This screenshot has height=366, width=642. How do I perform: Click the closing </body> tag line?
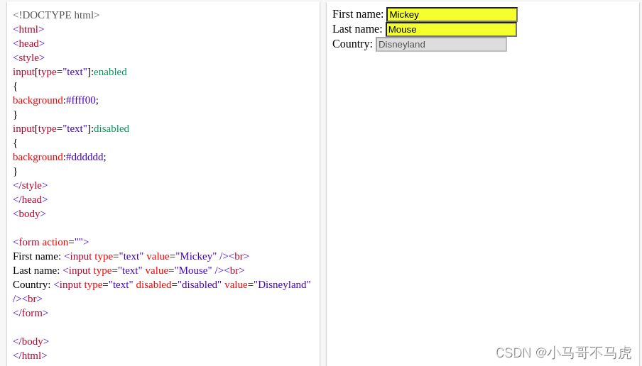pos(31,341)
